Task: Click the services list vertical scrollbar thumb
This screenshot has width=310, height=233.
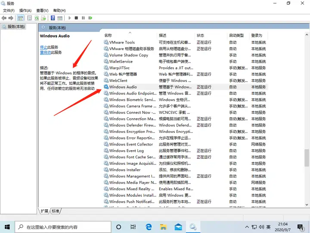Action: 307,158
